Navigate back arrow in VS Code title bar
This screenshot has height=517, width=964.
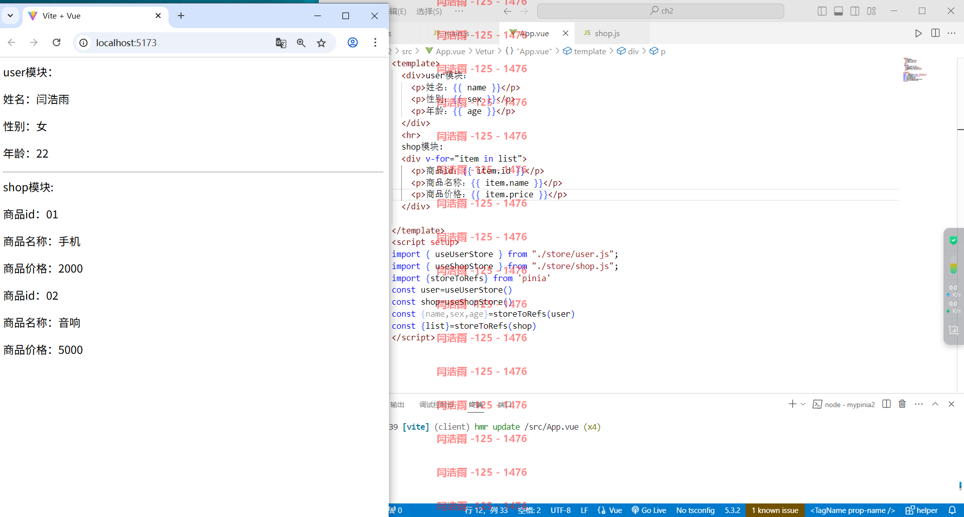click(x=508, y=11)
